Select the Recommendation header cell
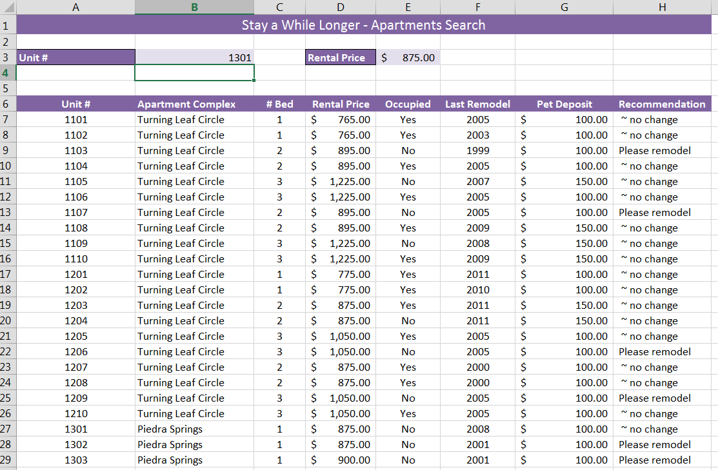 662,104
